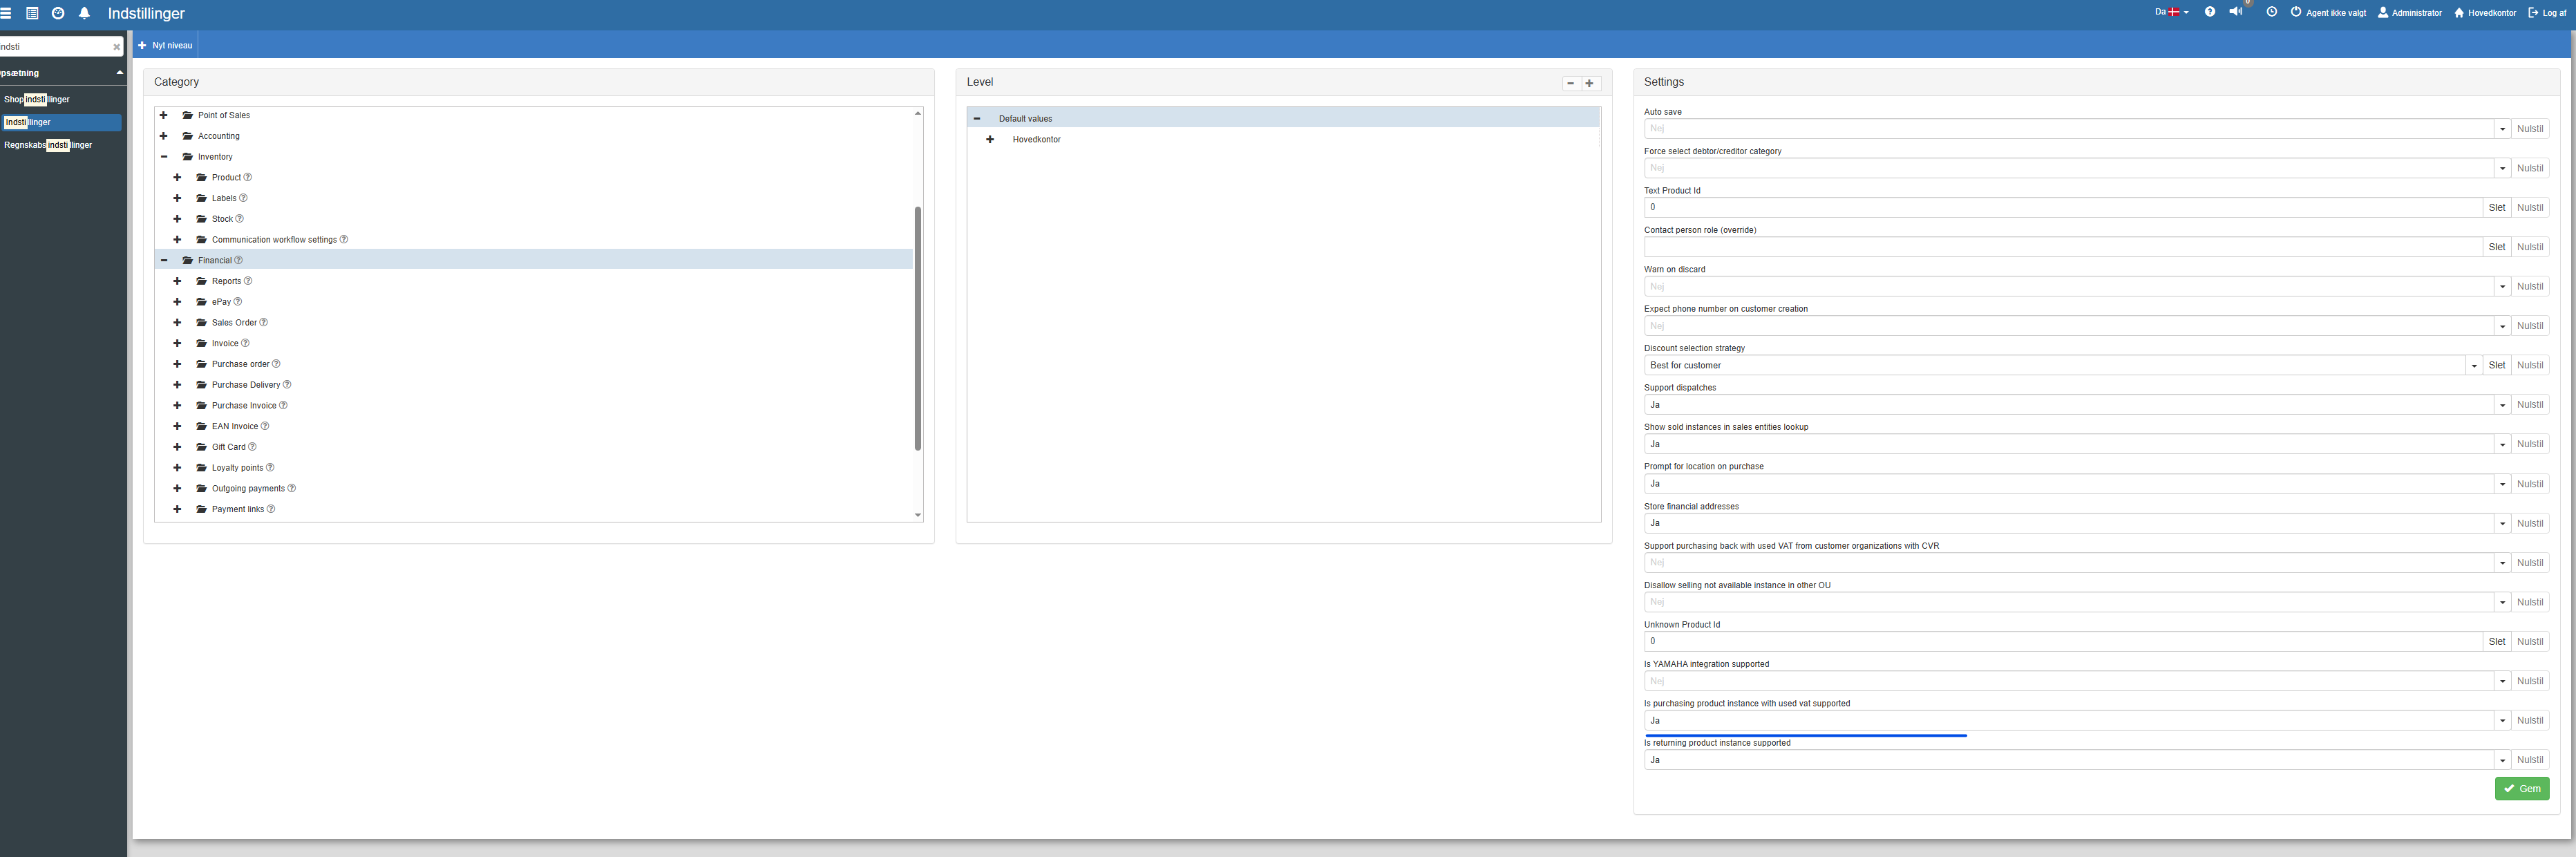The width and height of the screenshot is (2576, 857).
Task: Open the dashboard gauge icon
Action: (58, 13)
